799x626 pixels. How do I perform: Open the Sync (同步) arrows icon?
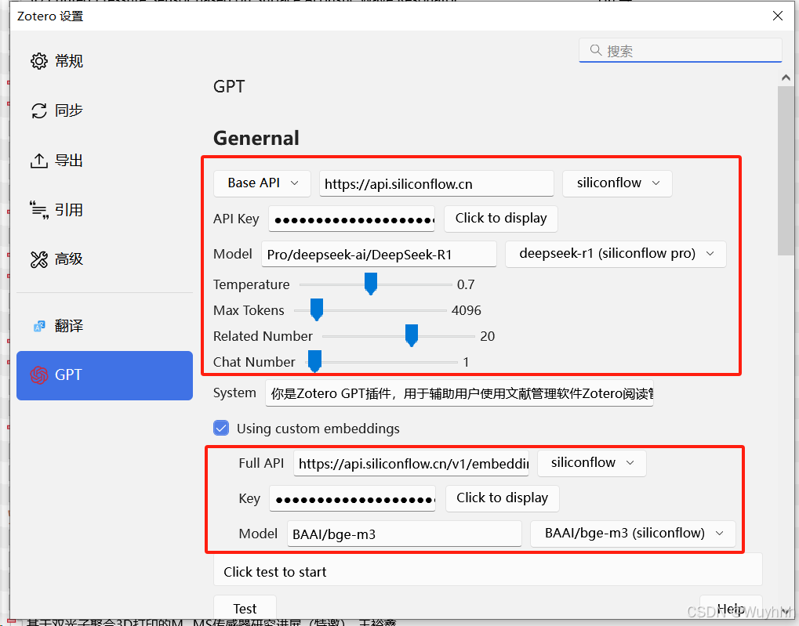(x=39, y=110)
